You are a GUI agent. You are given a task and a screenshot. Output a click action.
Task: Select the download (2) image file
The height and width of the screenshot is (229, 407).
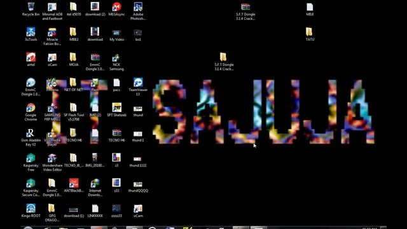click(95, 7)
